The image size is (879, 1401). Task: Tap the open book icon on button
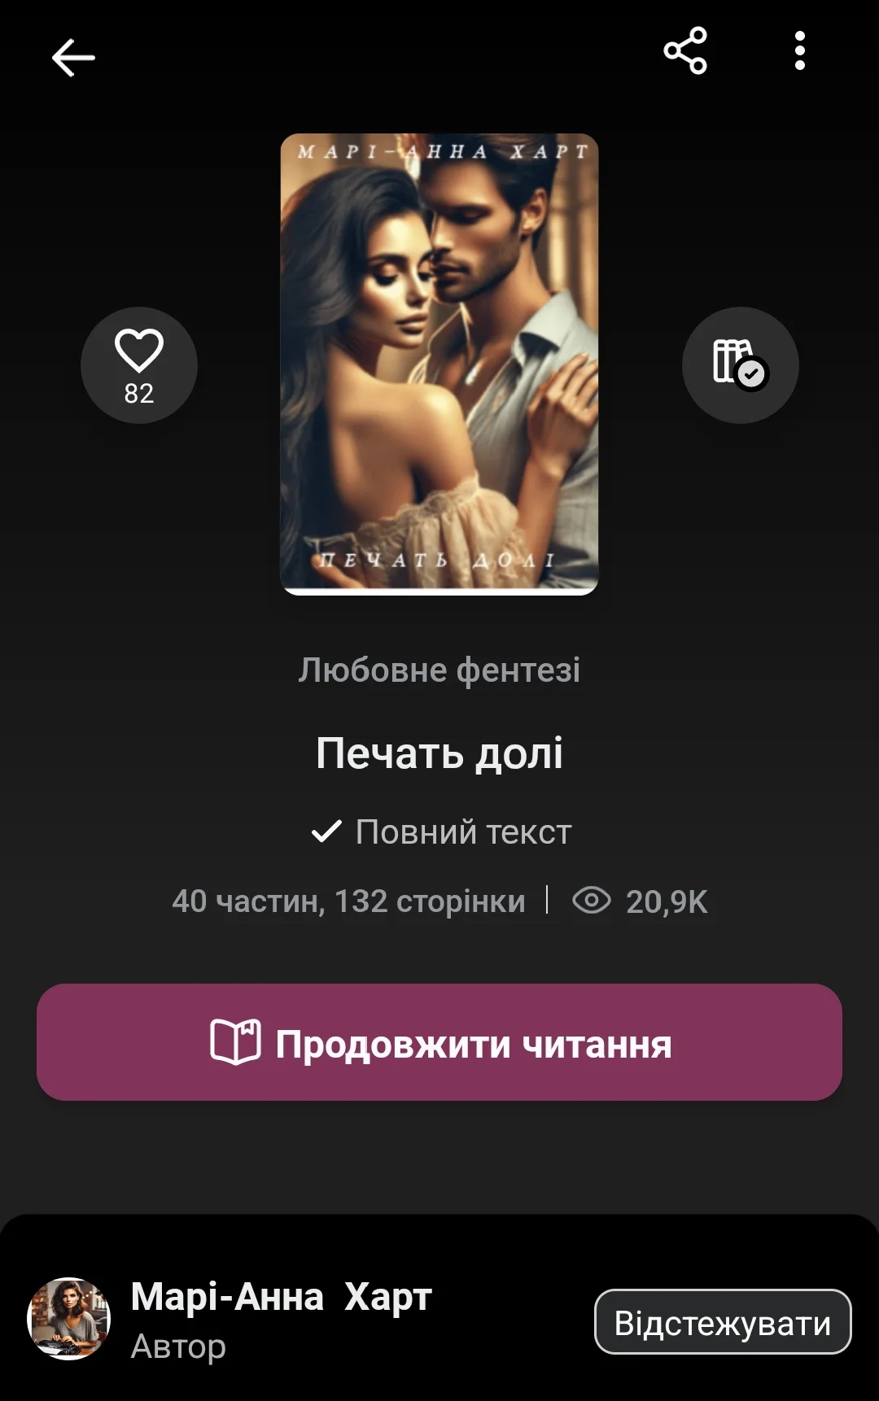pos(235,1042)
